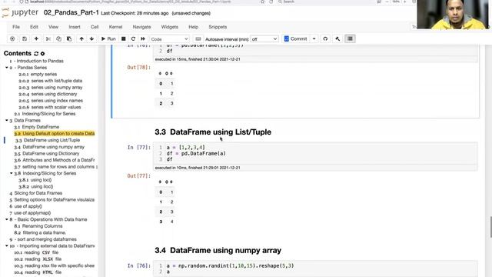The height and width of the screenshot is (277, 492).
Task: Click the notebook title 02_Pandas_Part-1
Action: pyautogui.click(x=71, y=13)
